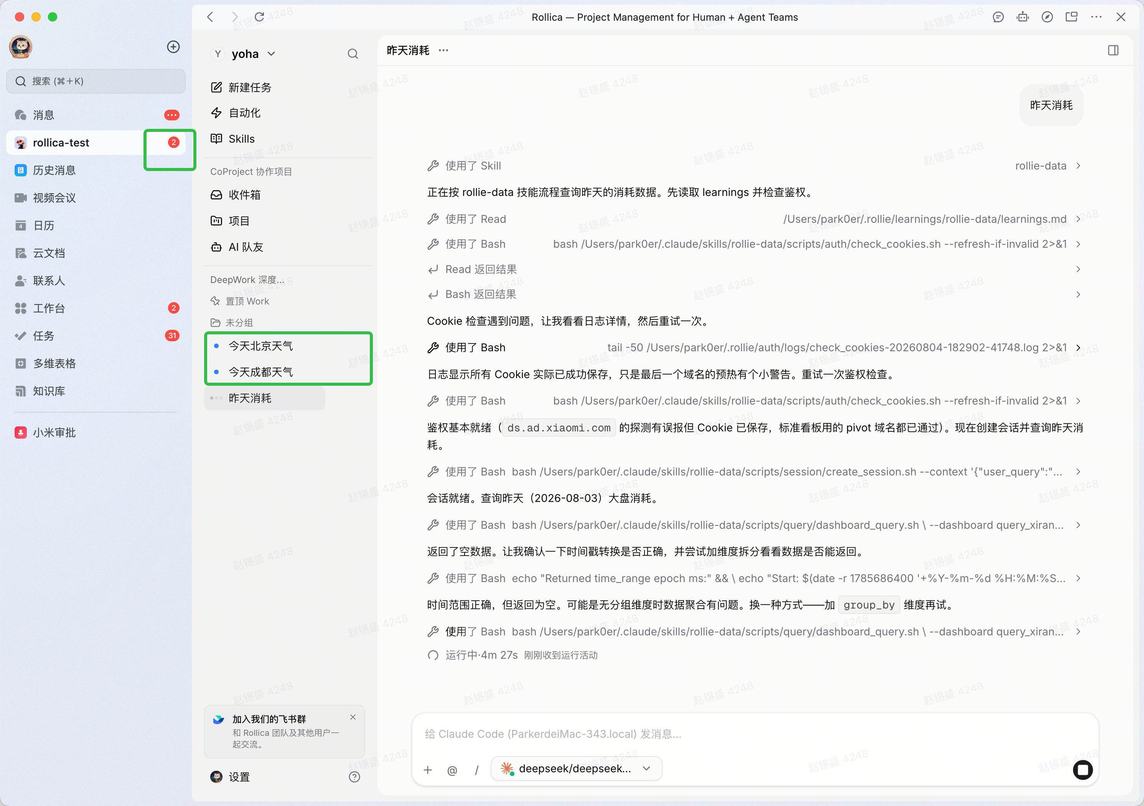Click the slash command button
This screenshot has width=1144, height=806.
click(476, 770)
